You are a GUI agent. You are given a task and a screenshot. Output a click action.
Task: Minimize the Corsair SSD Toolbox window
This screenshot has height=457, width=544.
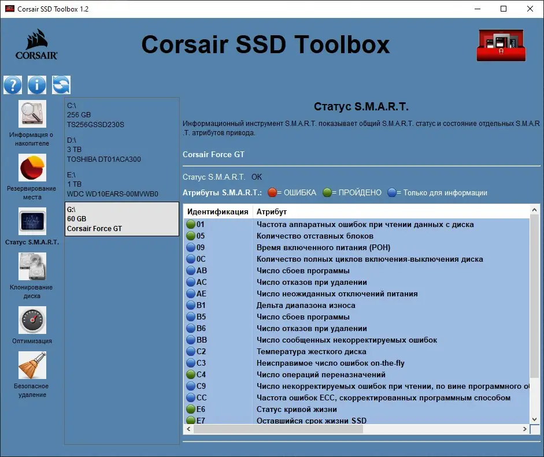click(x=478, y=9)
